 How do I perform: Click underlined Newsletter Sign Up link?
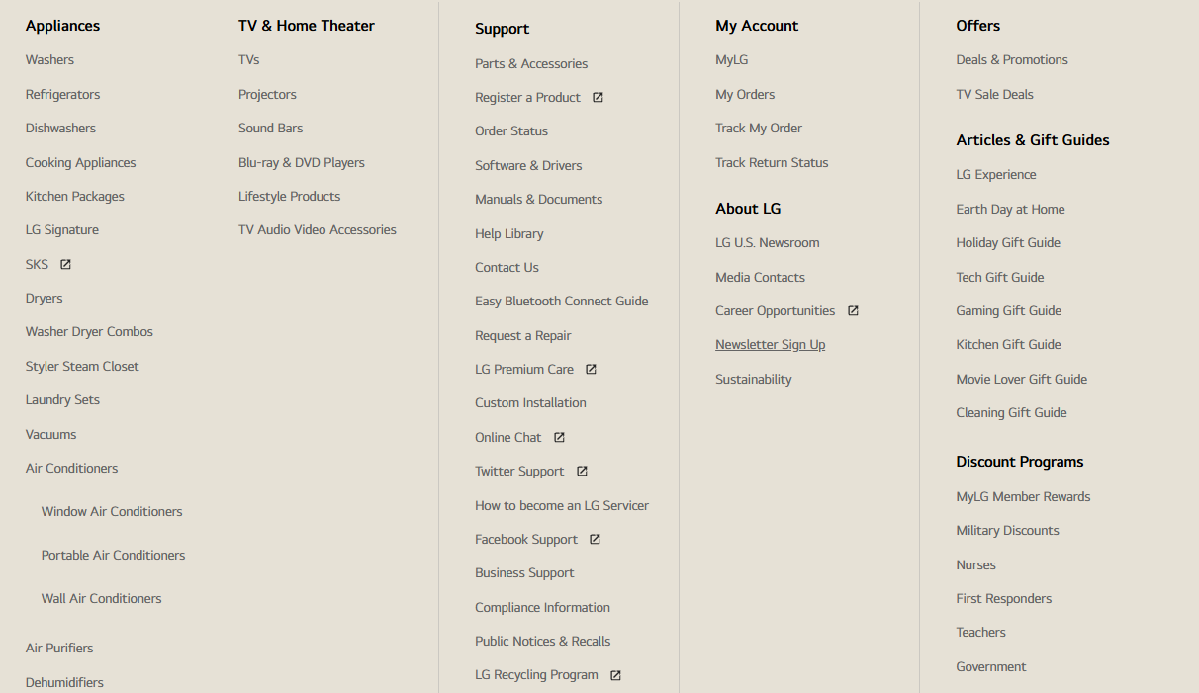click(x=771, y=345)
